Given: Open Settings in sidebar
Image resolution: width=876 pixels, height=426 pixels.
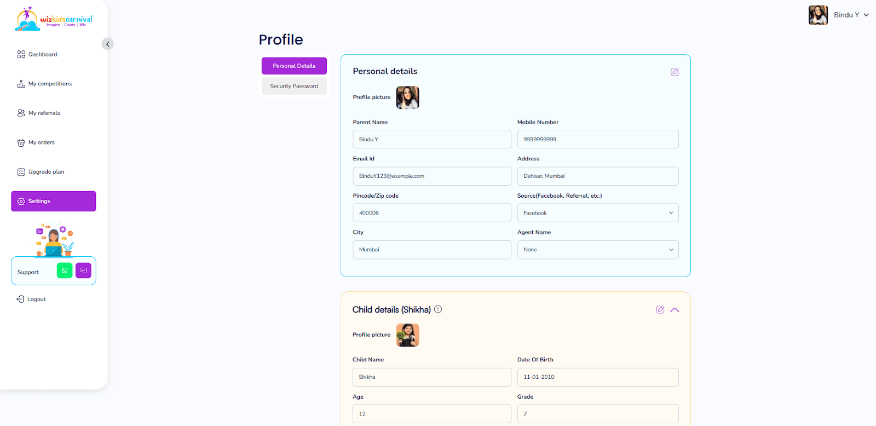Looking at the screenshot, I should [54, 201].
